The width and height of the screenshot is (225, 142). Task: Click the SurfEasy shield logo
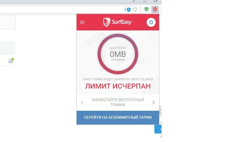click(107, 22)
